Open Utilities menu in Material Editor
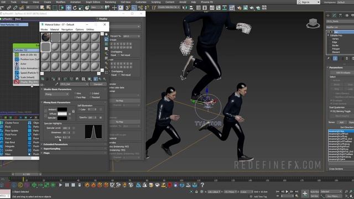The image size is (354, 199). coord(90,29)
